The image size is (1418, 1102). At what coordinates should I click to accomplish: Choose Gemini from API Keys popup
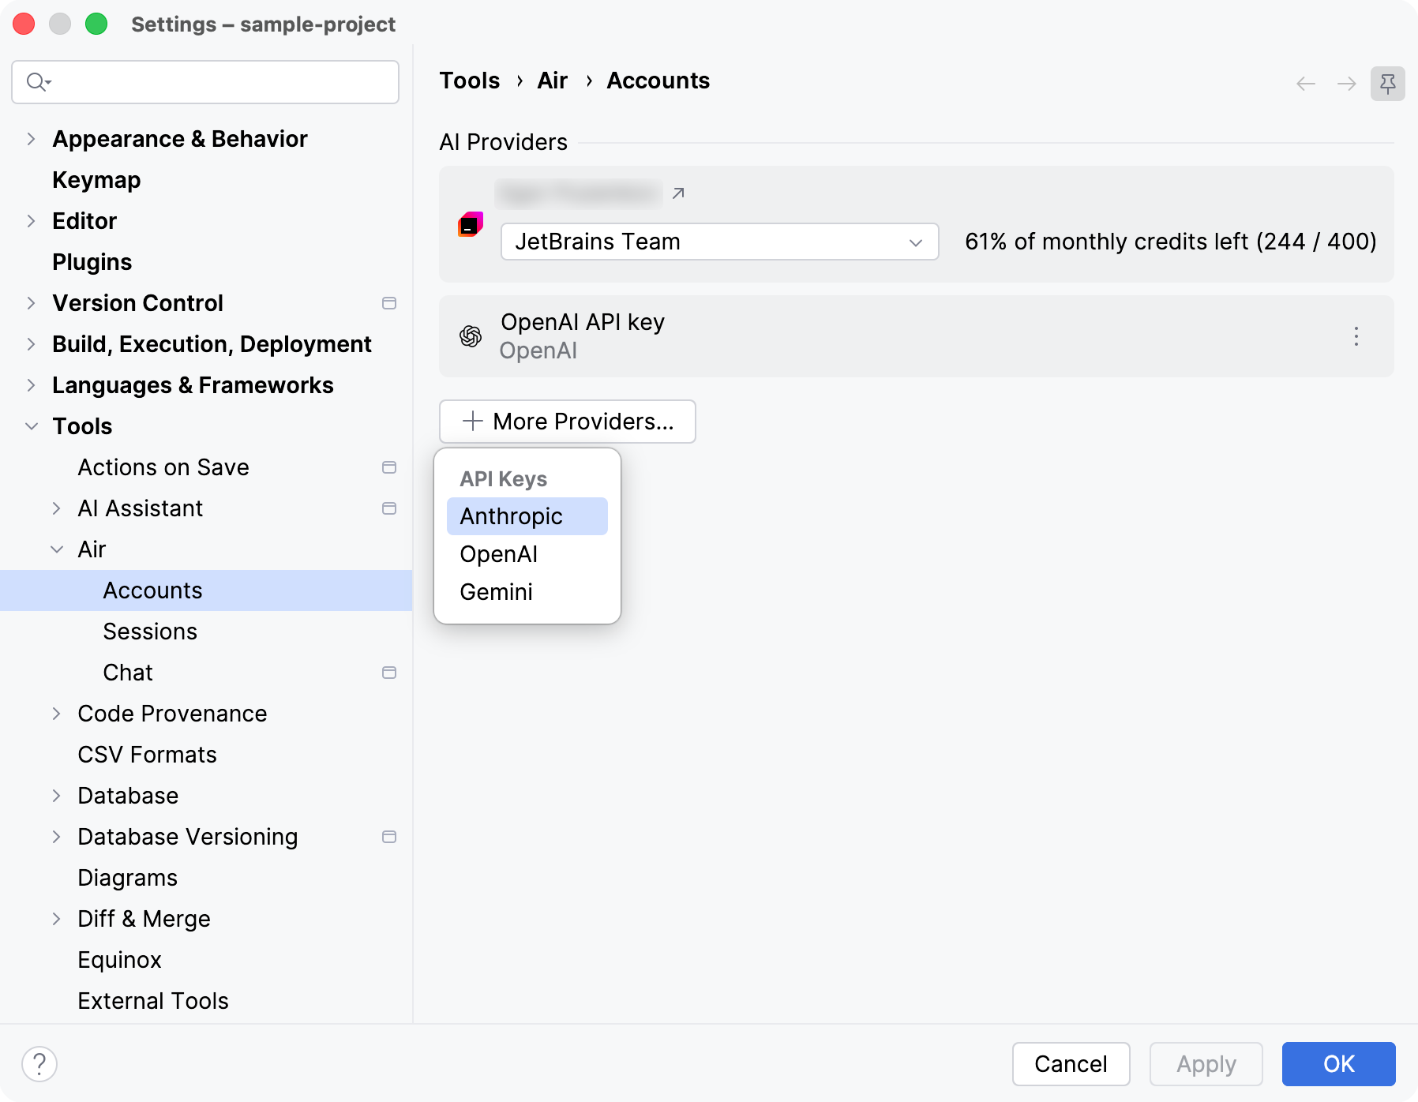(527, 592)
